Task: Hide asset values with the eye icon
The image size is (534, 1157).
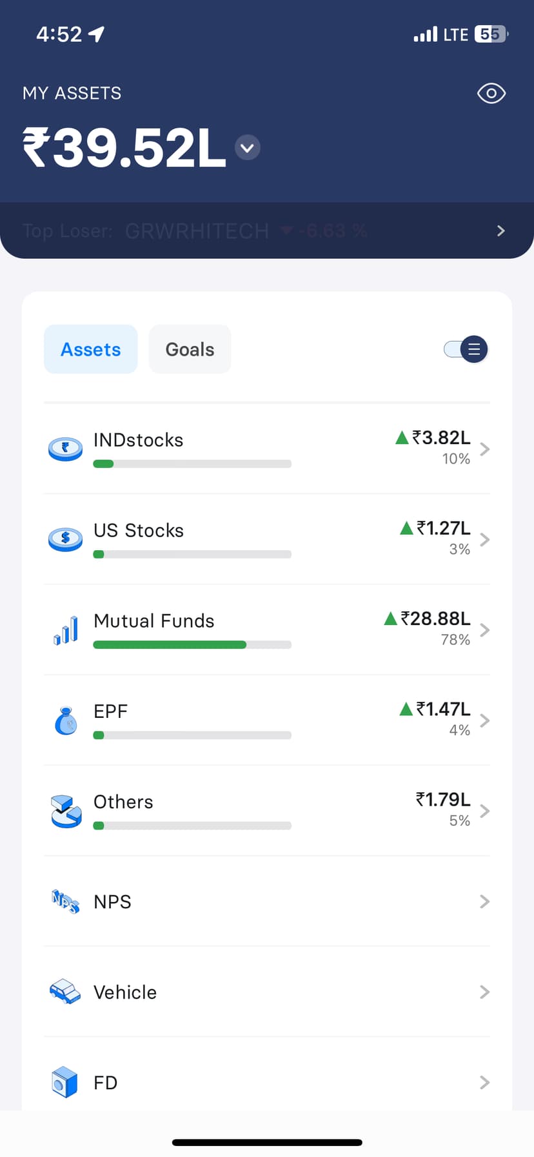Action: click(491, 94)
